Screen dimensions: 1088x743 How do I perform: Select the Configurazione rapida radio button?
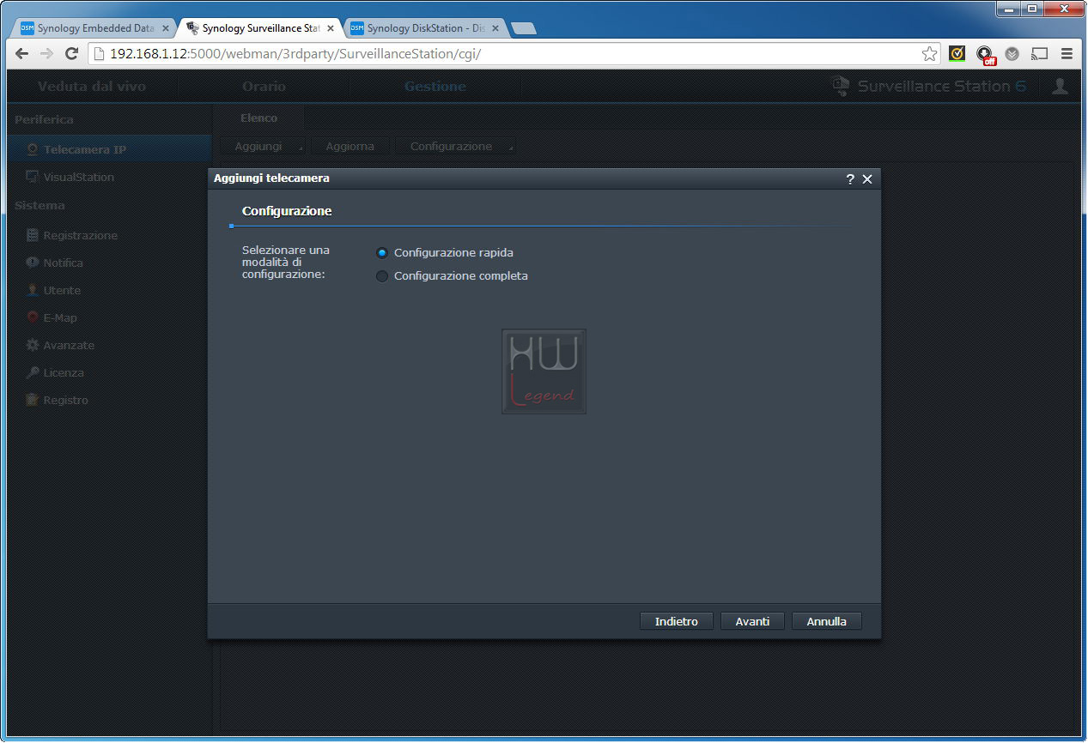click(x=382, y=253)
